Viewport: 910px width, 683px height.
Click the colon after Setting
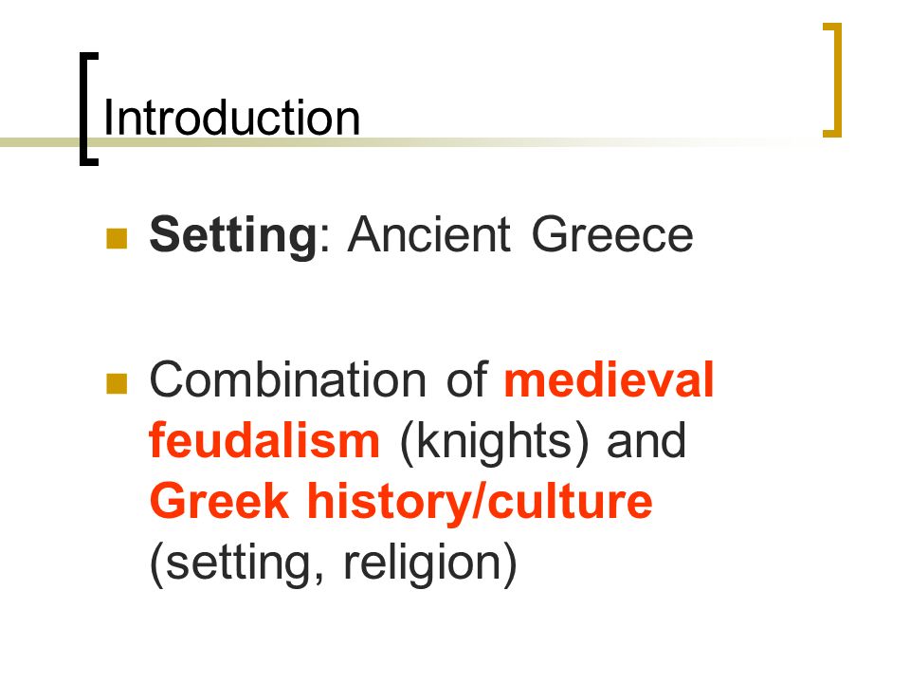pyautogui.click(x=324, y=240)
